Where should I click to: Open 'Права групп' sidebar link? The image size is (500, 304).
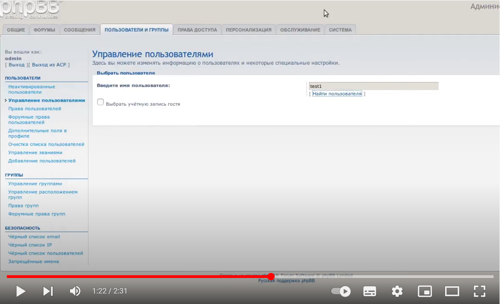23,205
